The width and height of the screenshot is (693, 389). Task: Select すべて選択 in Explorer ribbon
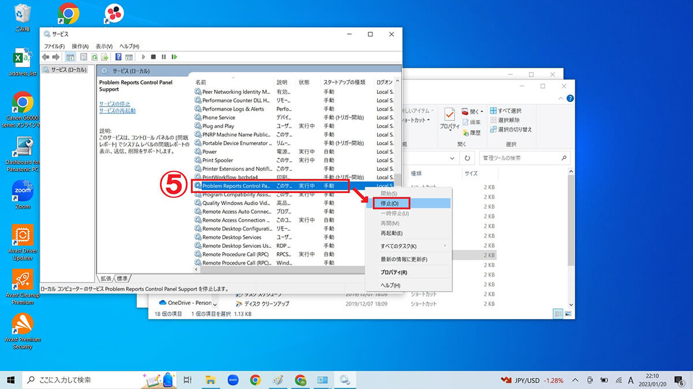(505, 111)
